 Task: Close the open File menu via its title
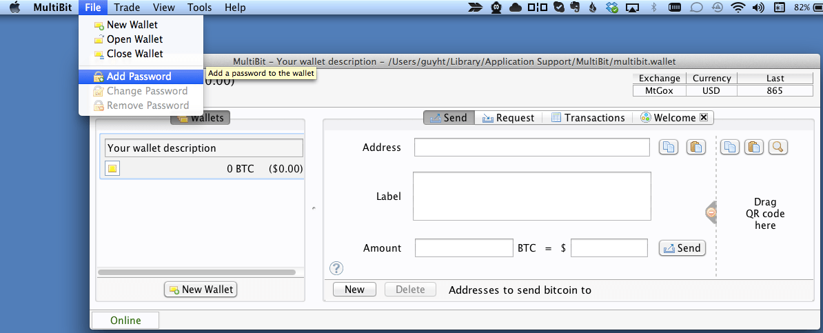(94, 8)
